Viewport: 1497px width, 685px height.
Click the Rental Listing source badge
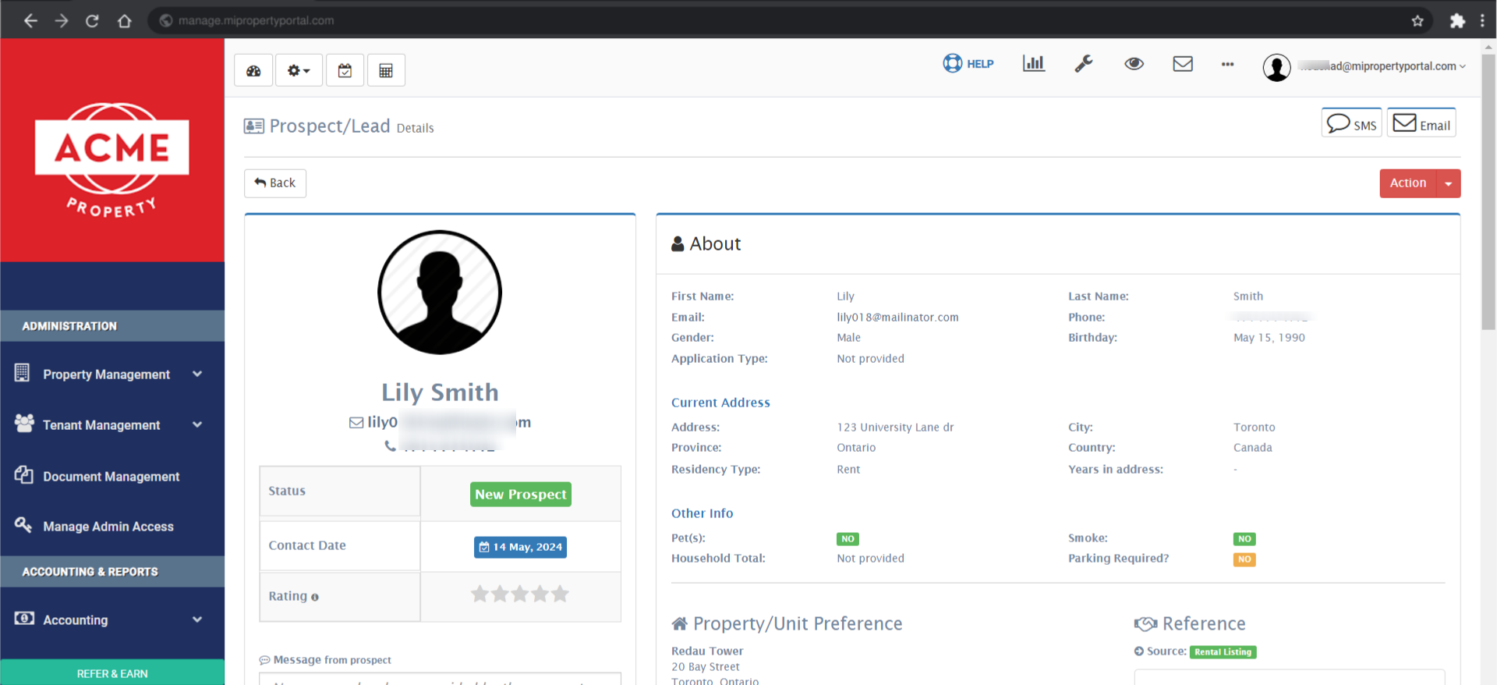tap(1223, 652)
